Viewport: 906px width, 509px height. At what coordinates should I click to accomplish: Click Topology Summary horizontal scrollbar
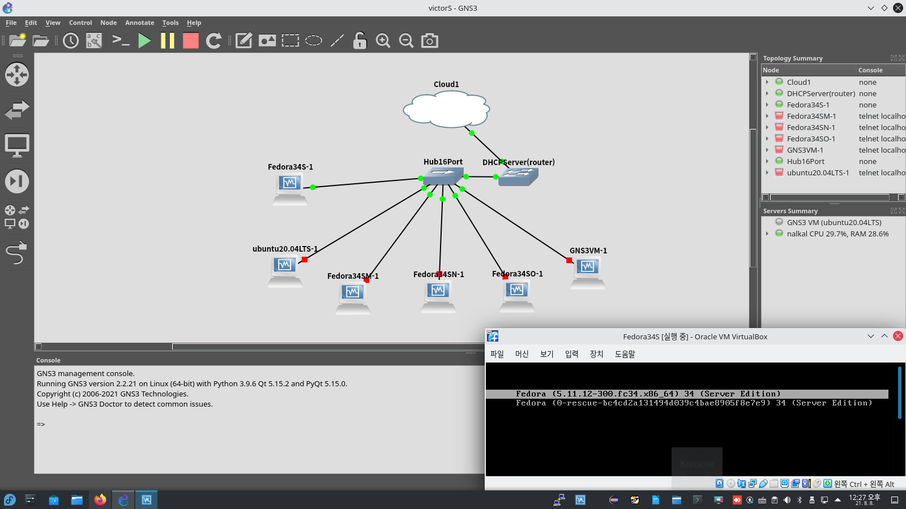[x=830, y=197]
